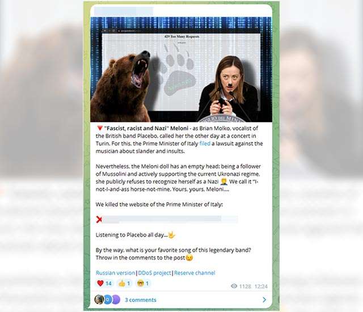Click the 12:24 message timestamp
363x312 pixels.
pos(261,286)
